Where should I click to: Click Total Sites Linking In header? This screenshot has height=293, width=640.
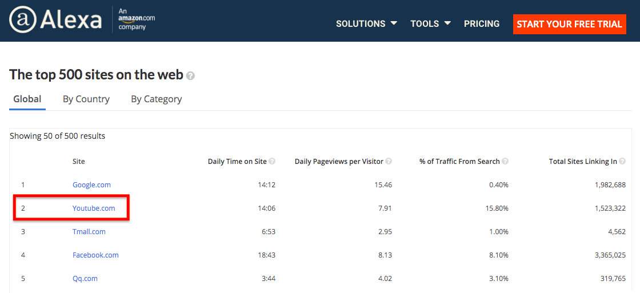583,162
